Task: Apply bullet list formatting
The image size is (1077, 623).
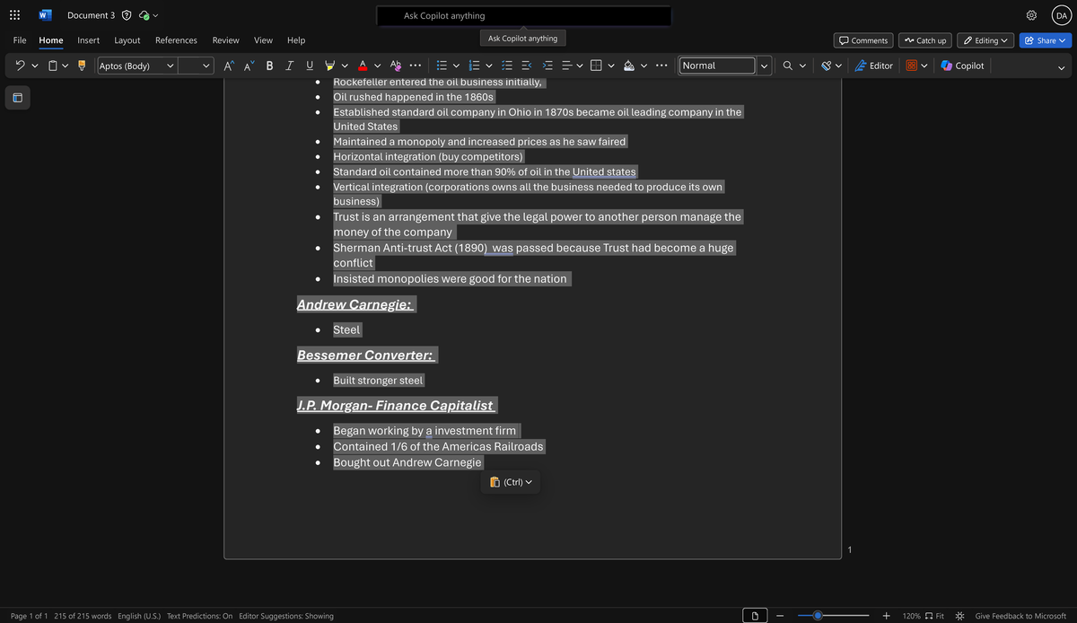Action: [441, 66]
